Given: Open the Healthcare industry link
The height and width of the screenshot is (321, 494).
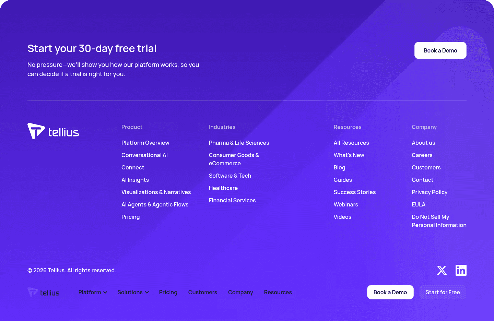Looking at the screenshot, I should 223,188.
